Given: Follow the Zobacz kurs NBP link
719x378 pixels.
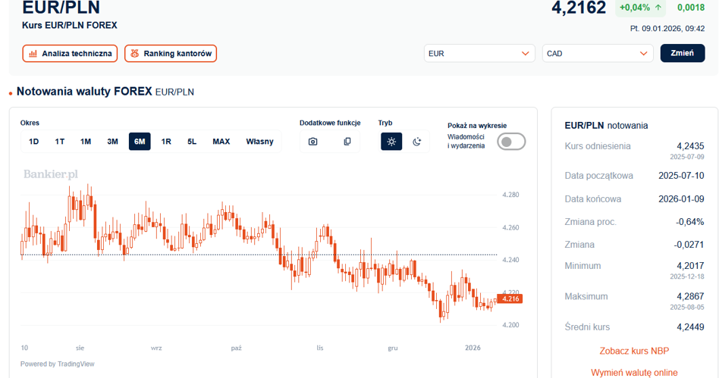Looking at the screenshot, I should tap(634, 351).
